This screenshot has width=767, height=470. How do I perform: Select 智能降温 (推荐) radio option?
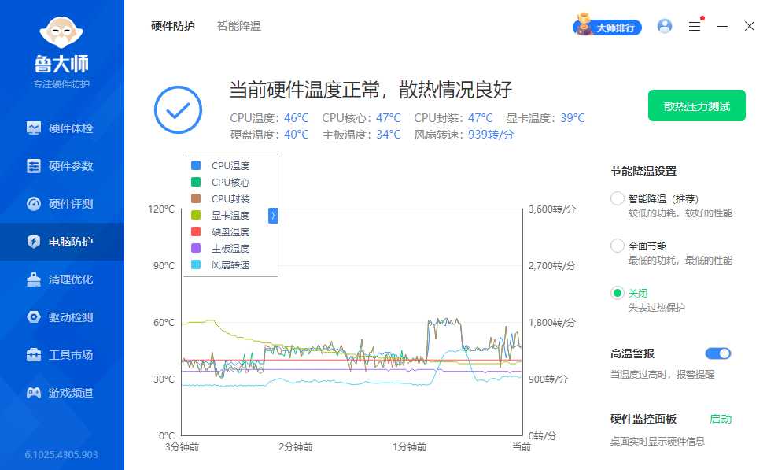(618, 198)
